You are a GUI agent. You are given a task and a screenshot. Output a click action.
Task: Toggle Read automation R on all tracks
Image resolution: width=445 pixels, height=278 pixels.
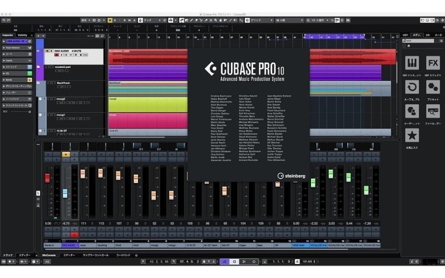pos(124,20)
